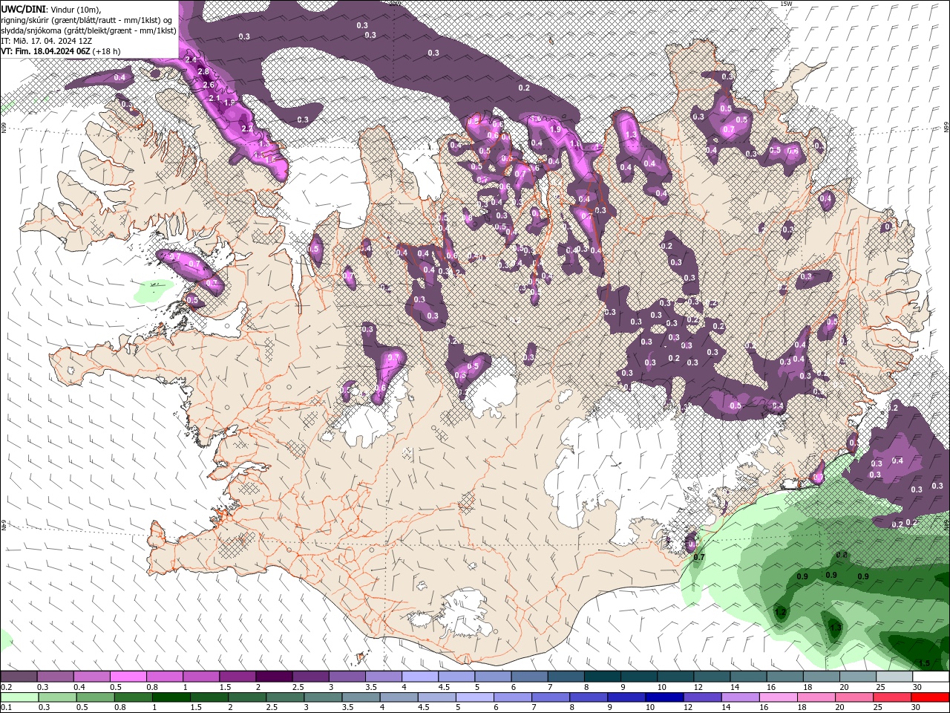
Task: Select the white upper legend swatch at 30
Action: (931, 677)
